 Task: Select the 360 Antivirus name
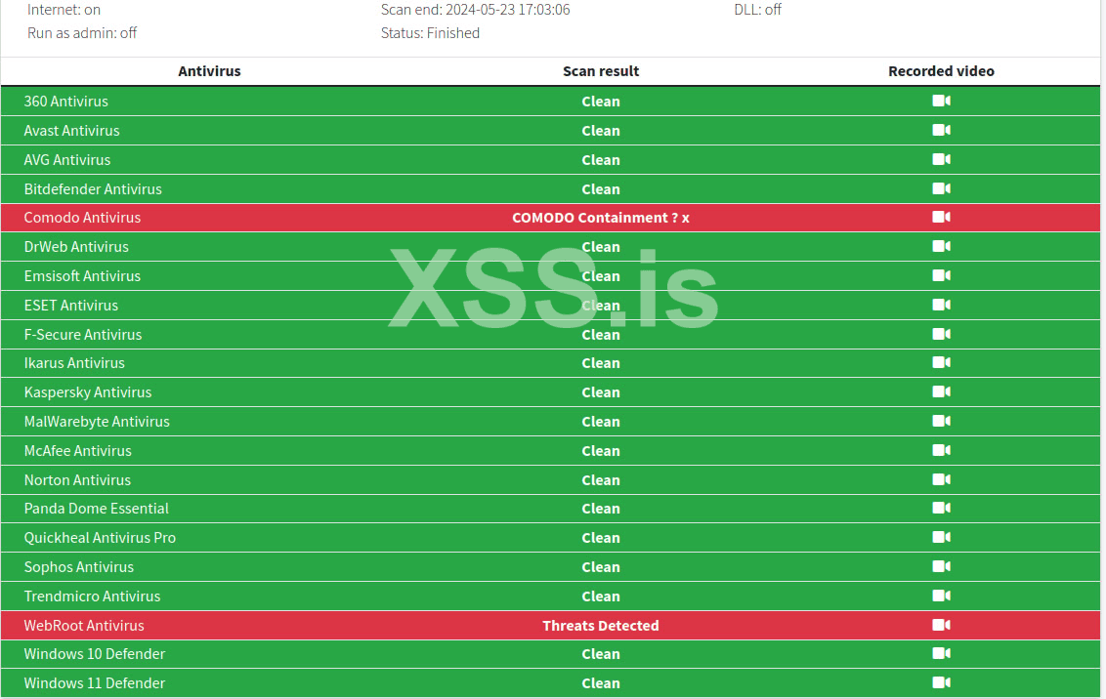coord(66,102)
